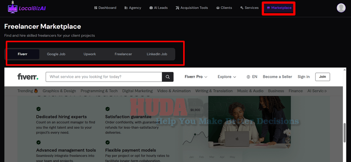
Task: Switch to the Upwork tab
Action: point(90,54)
